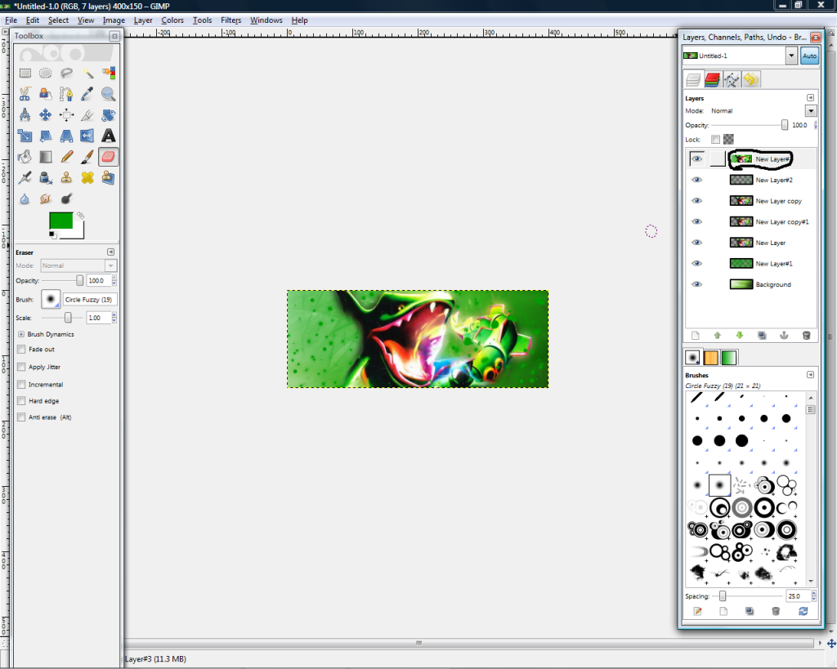837x669 pixels.
Task: Select the Blend gradient tool
Action: [x=46, y=156]
